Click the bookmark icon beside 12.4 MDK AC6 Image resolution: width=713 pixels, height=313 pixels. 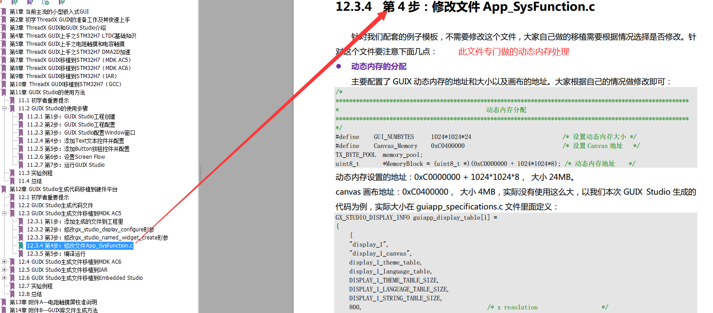(x=12, y=262)
